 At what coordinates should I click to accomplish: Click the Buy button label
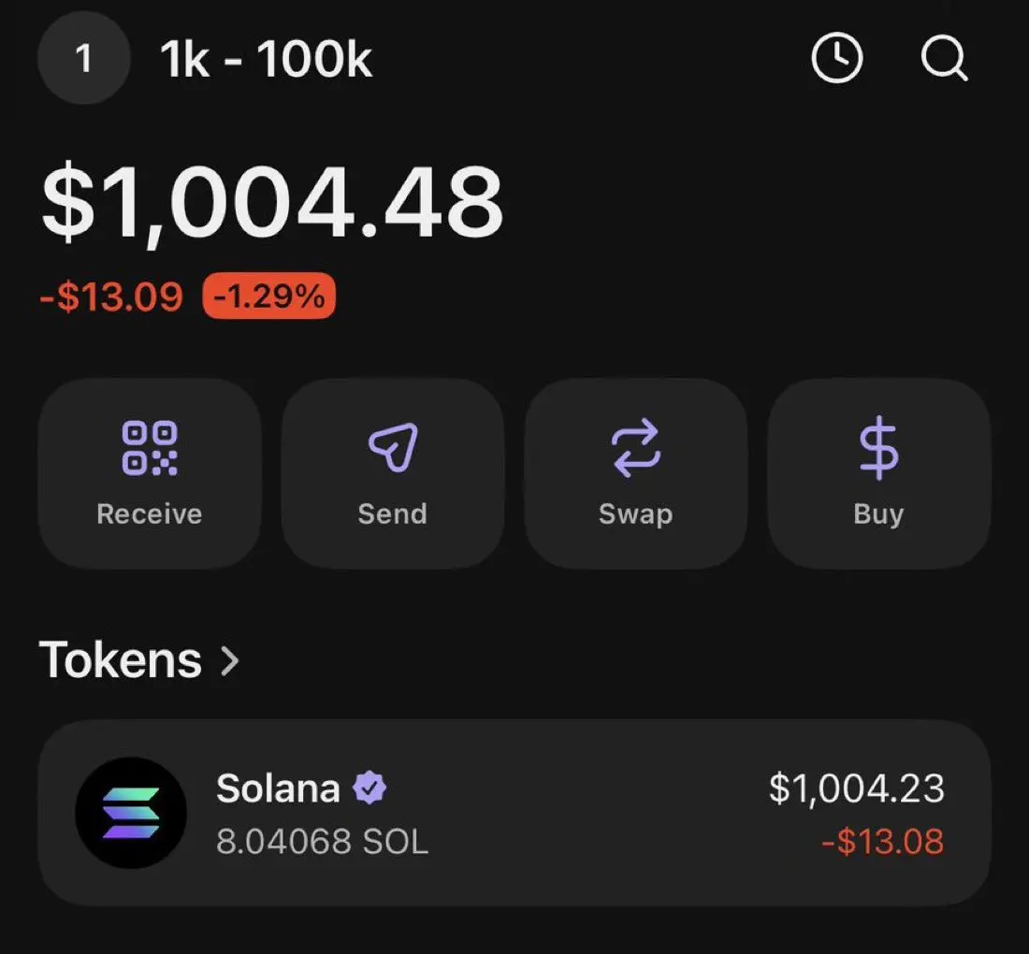click(x=878, y=515)
